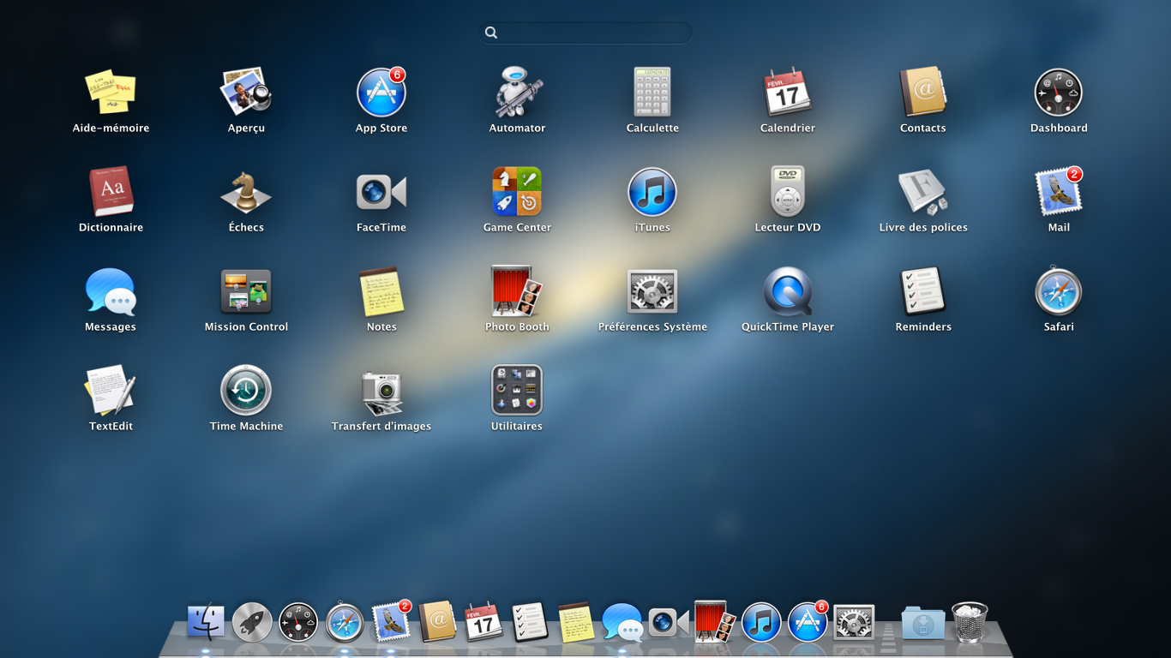Open Notes from the Dock

pyautogui.click(x=576, y=623)
